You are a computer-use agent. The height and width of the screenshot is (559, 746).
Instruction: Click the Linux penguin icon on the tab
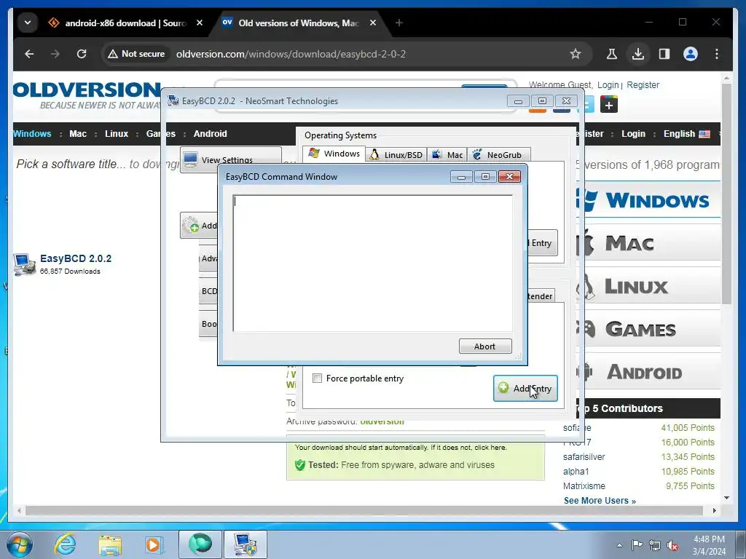point(375,154)
